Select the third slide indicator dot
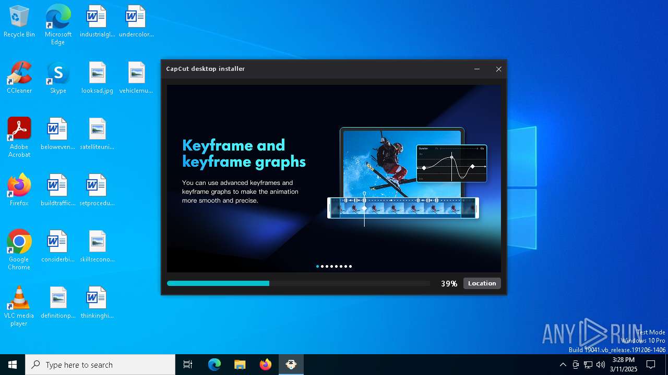Screen dimensions: 668x375 coord(327,266)
